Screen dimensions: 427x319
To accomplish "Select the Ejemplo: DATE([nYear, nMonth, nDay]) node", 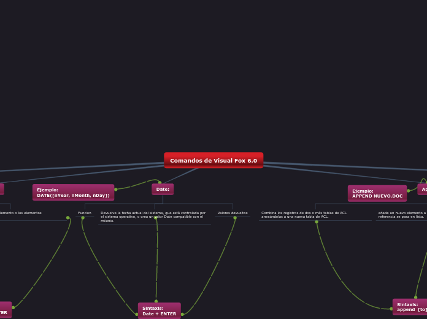I will click(73, 193).
